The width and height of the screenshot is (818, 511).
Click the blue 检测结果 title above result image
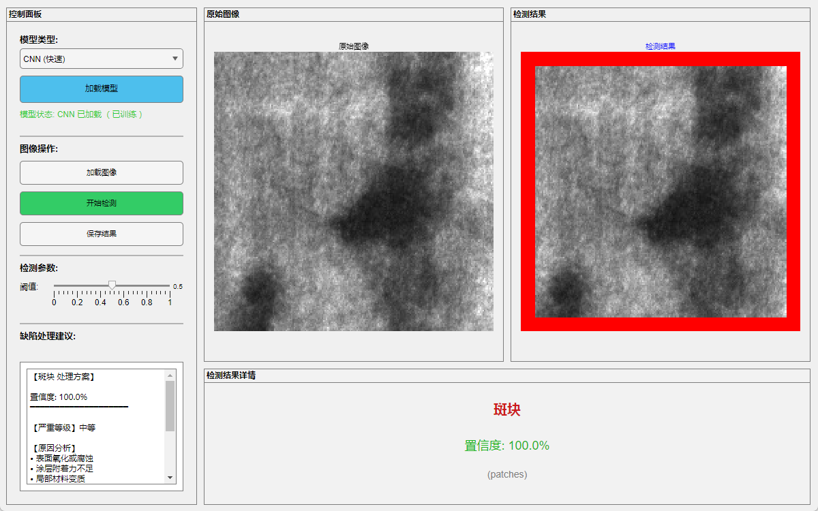click(660, 46)
